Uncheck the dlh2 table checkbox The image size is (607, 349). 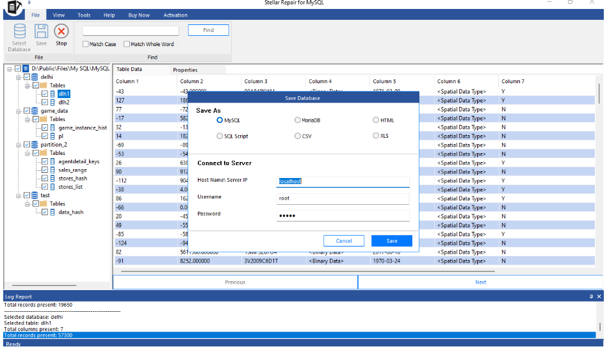coord(45,102)
